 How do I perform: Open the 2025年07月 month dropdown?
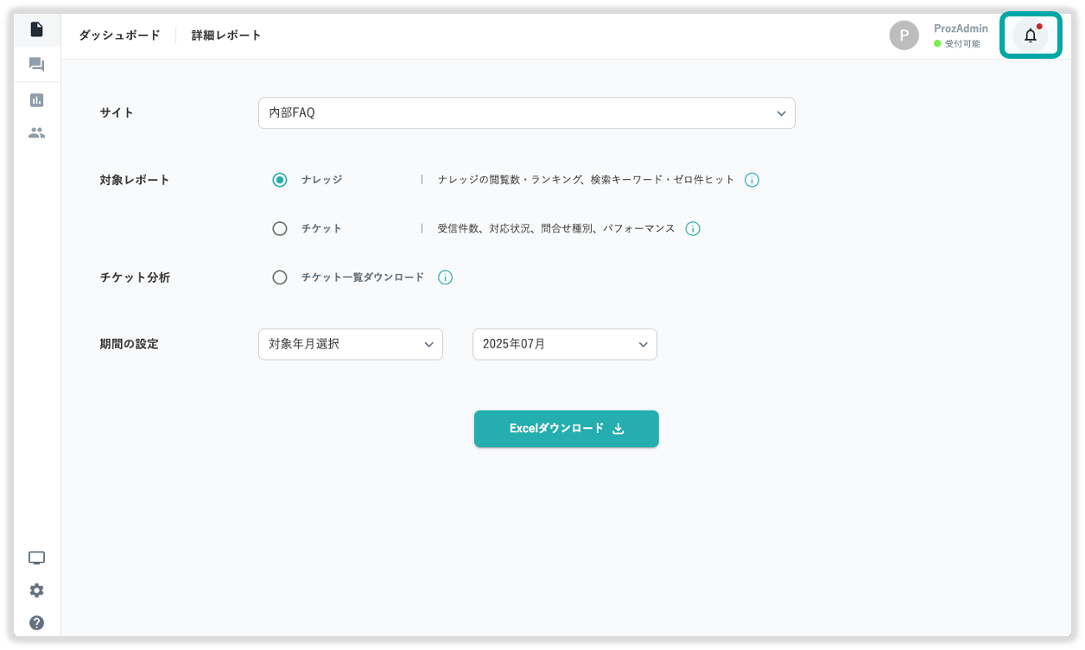(564, 344)
